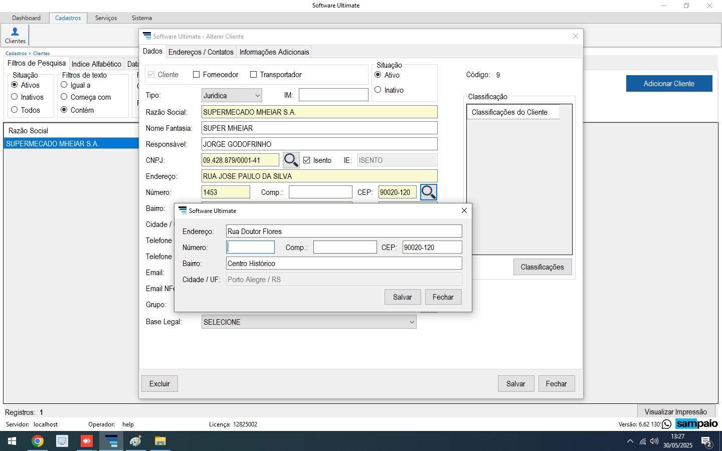Click the Clientes breadcrumb link
Image resolution: width=722 pixels, height=451 pixels.
coord(41,53)
